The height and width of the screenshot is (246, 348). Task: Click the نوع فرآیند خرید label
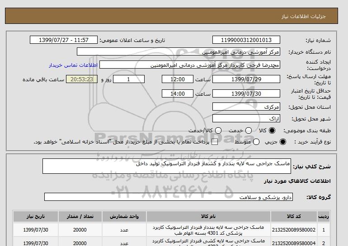tap(312, 142)
